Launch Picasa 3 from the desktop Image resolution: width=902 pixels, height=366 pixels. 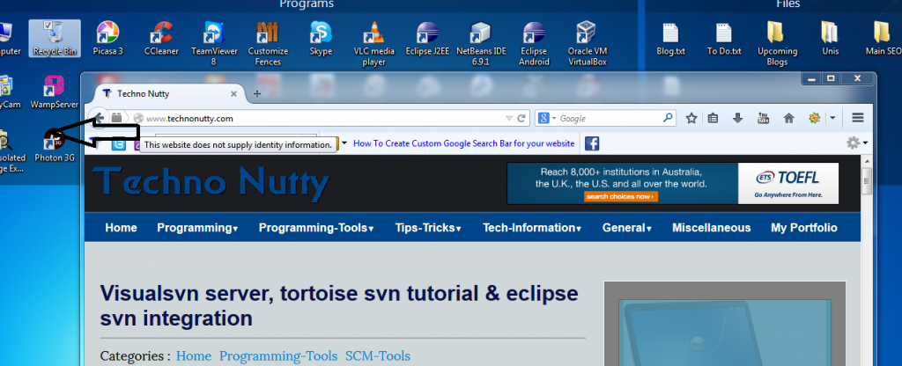click(107, 38)
